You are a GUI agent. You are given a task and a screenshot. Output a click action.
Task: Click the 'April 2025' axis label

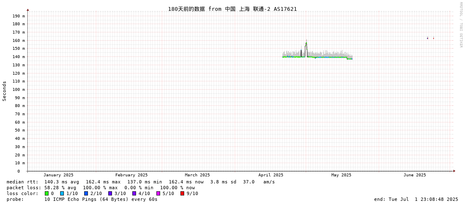pos(271,175)
